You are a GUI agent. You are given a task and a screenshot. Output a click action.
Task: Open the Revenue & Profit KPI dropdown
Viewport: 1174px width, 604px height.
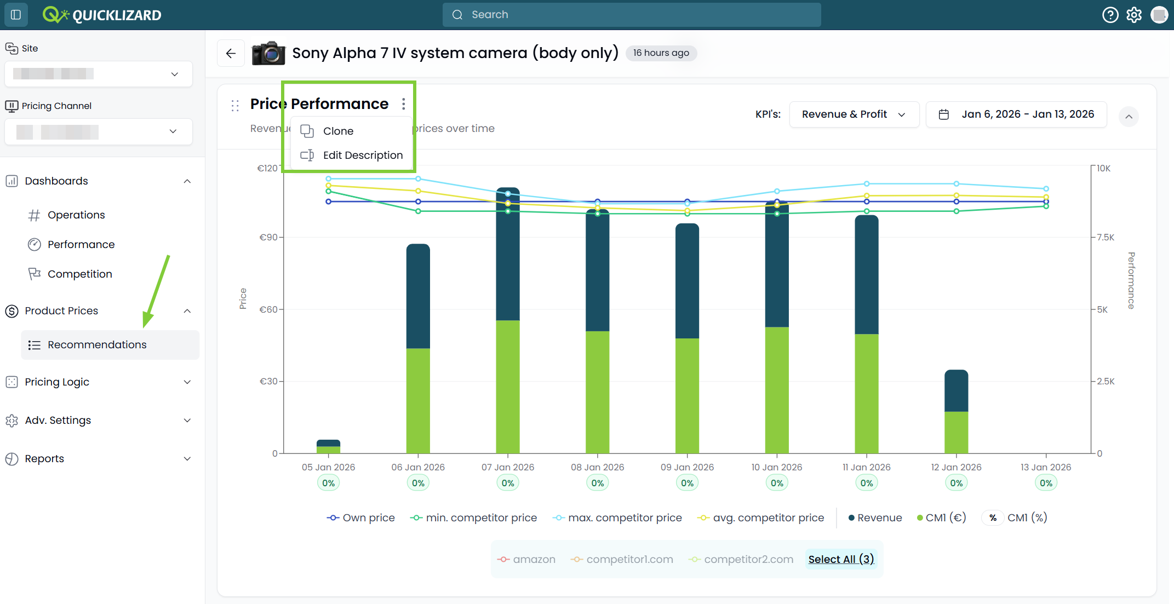854,114
